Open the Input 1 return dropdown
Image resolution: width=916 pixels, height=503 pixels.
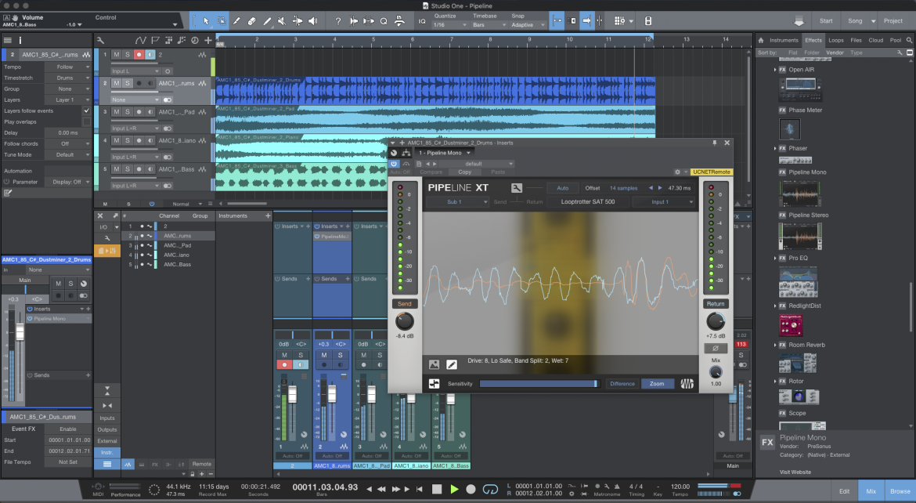tap(664, 202)
